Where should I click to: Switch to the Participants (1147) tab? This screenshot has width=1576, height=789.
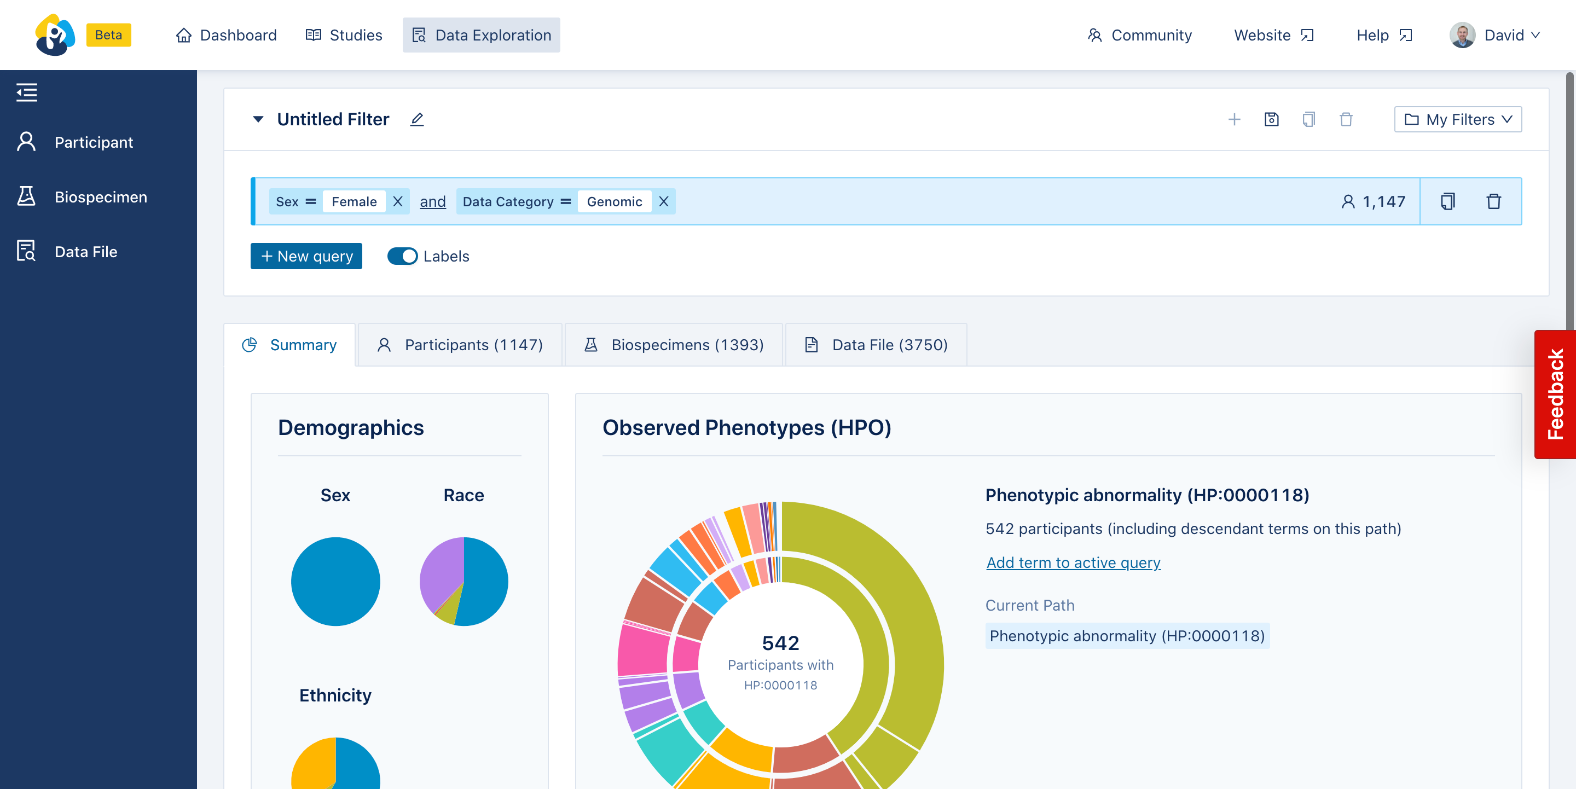click(460, 345)
